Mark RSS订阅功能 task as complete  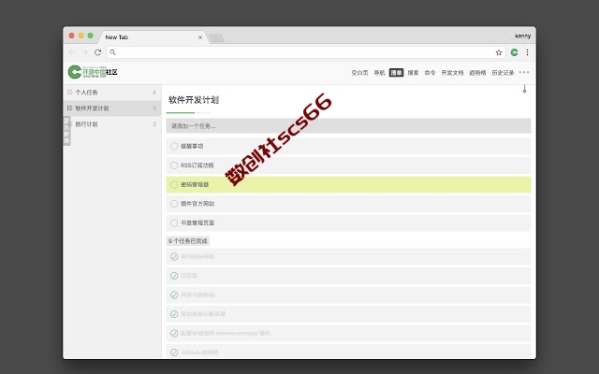174,165
